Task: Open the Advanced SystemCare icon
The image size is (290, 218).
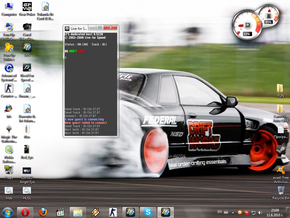Action: tap(9, 72)
